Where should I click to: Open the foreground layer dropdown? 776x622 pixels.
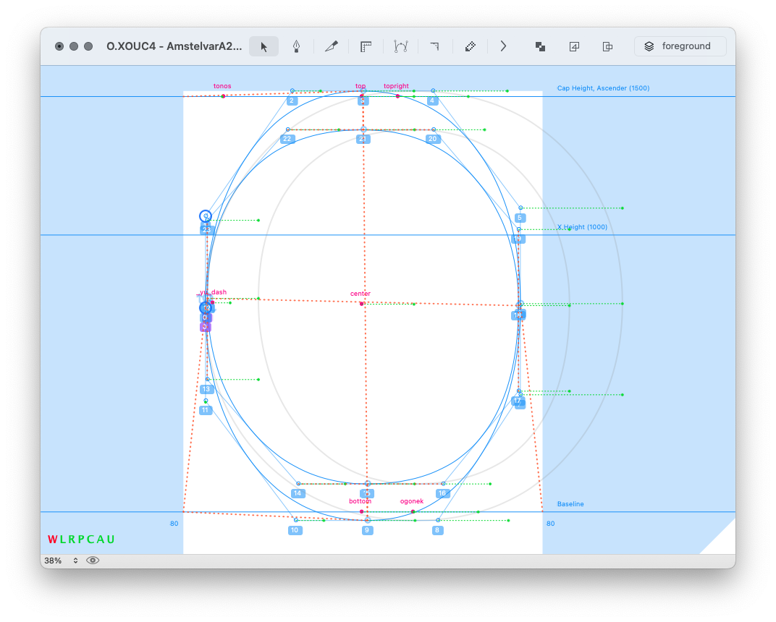680,46
